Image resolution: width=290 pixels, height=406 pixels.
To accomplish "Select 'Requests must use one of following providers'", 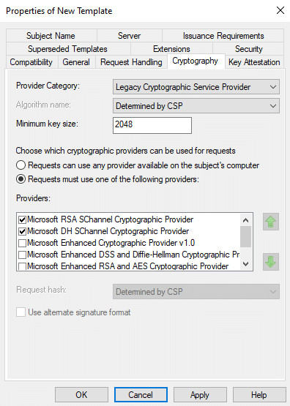I will (21, 179).
